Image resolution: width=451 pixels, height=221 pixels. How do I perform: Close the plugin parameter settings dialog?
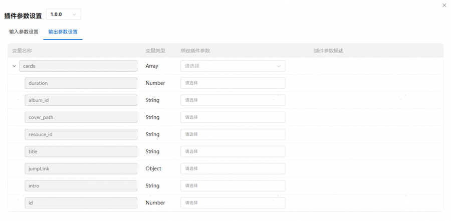pos(444,5)
